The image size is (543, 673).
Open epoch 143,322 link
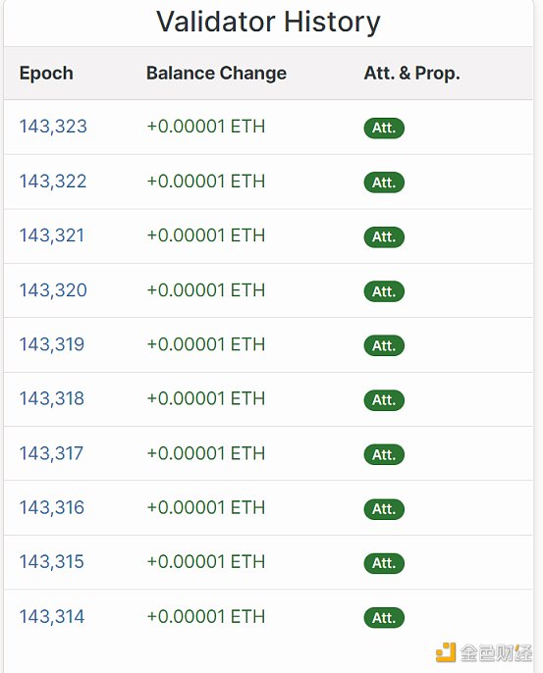click(53, 181)
